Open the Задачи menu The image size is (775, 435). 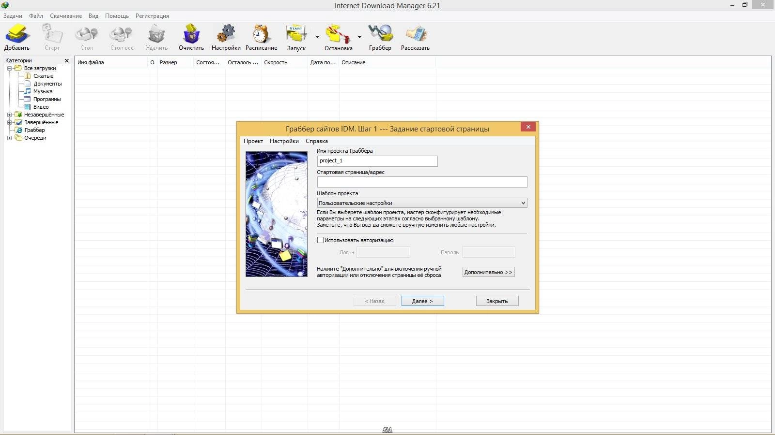tap(13, 16)
